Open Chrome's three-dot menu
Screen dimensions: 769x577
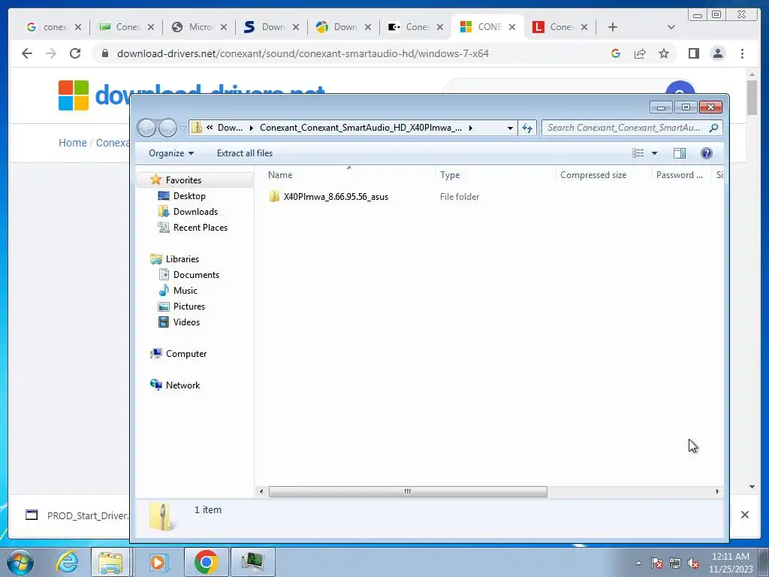click(742, 53)
